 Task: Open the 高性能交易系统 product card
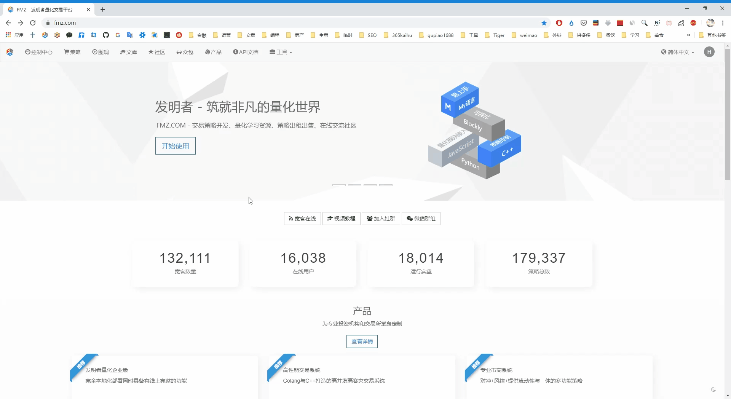[x=362, y=377]
